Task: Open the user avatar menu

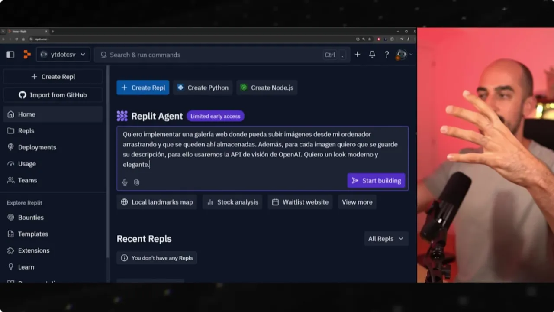Action: coord(404,55)
